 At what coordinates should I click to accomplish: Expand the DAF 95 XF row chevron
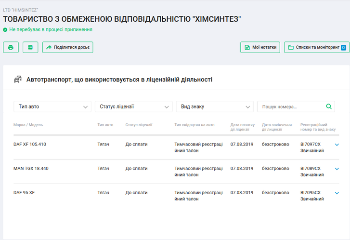[337, 193]
